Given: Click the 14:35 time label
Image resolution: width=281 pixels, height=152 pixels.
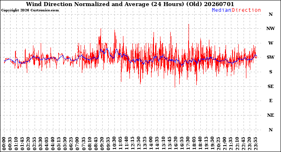Looking at the screenshot, I should (x=157, y=143).
